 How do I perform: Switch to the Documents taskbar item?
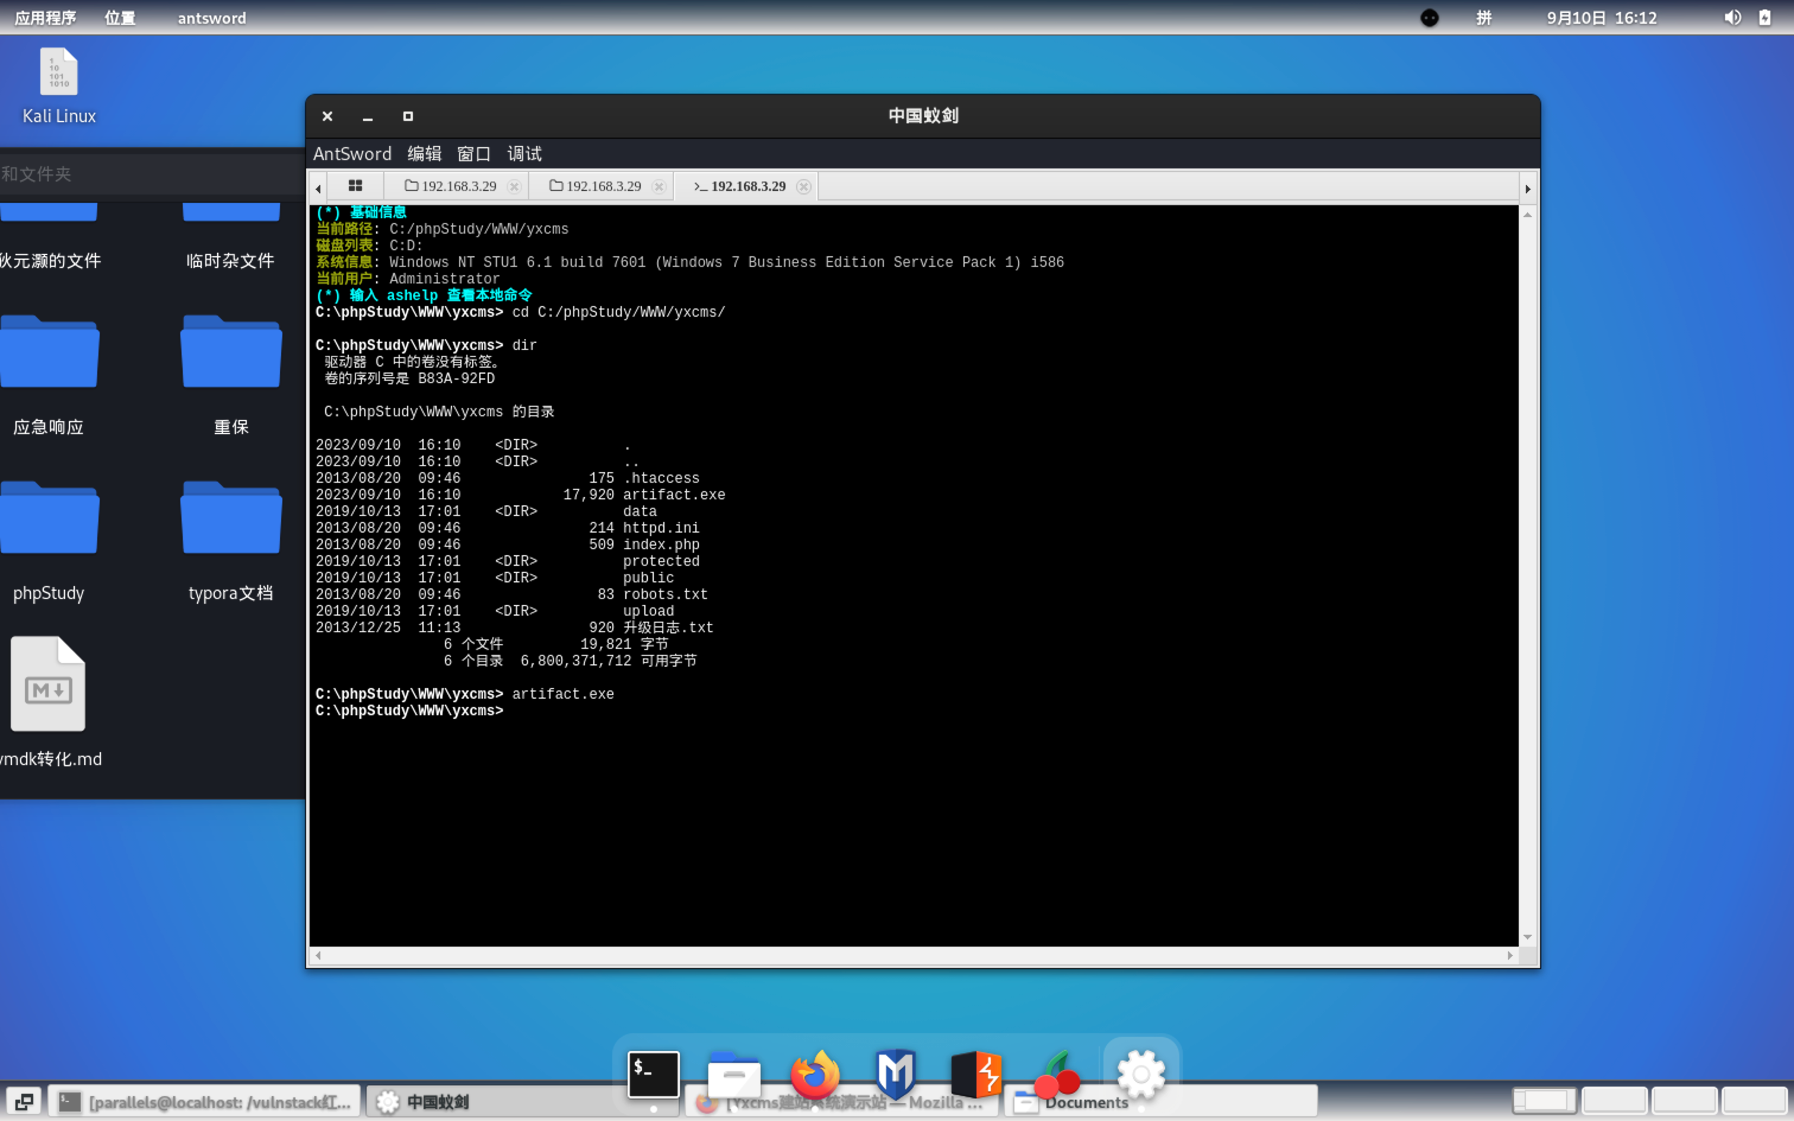pos(1161,1102)
